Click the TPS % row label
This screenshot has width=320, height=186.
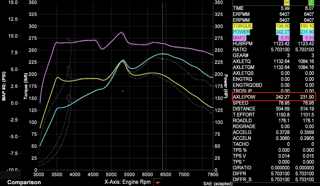(240, 150)
